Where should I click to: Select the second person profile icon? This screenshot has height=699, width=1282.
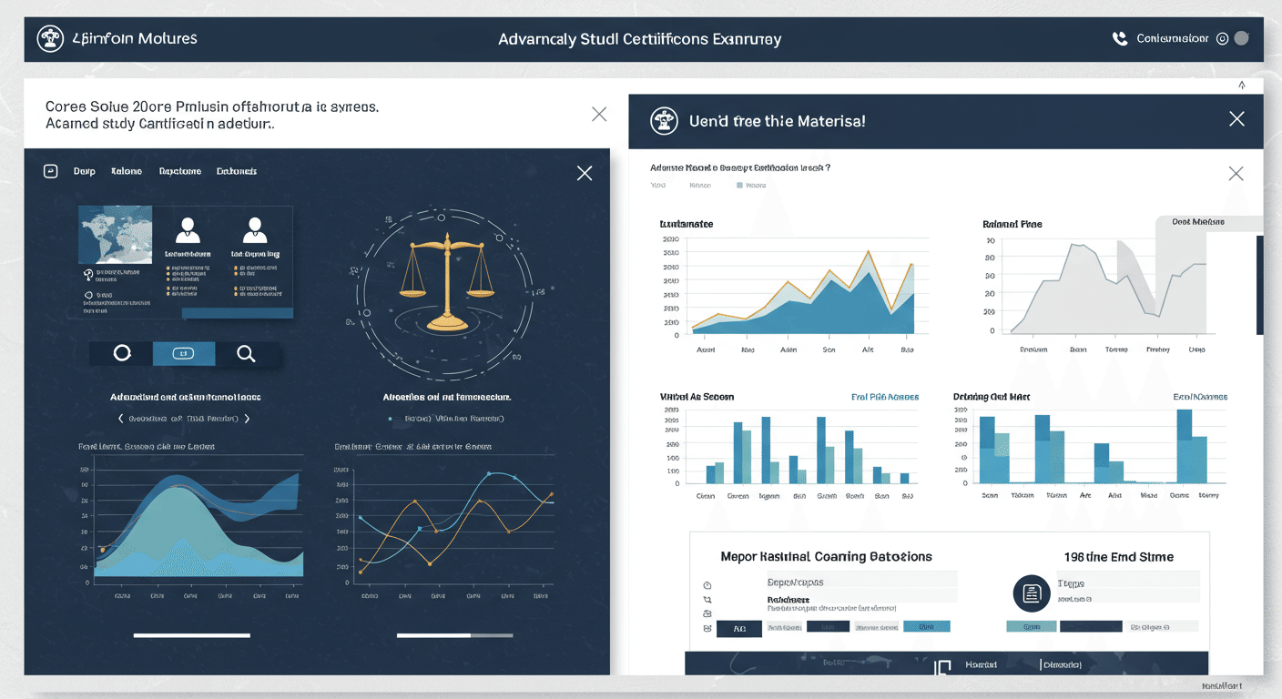click(x=254, y=229)
